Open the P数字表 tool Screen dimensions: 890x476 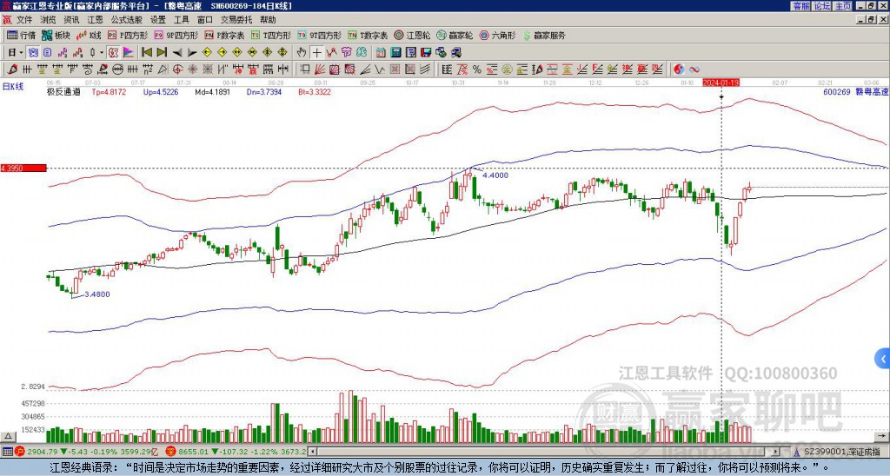coord(225,35)
